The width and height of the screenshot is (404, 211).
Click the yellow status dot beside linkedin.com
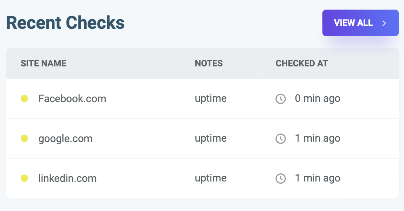24,178
